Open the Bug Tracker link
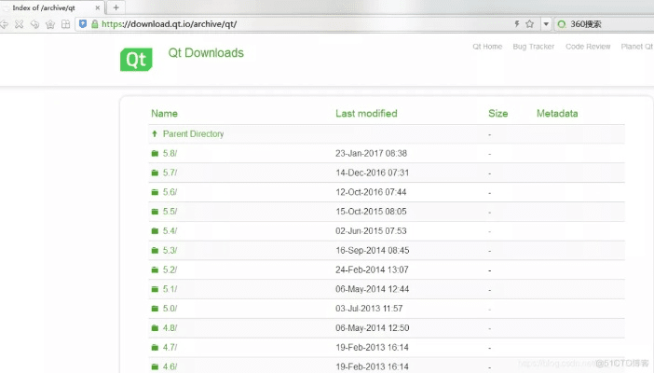 (533, 46)
